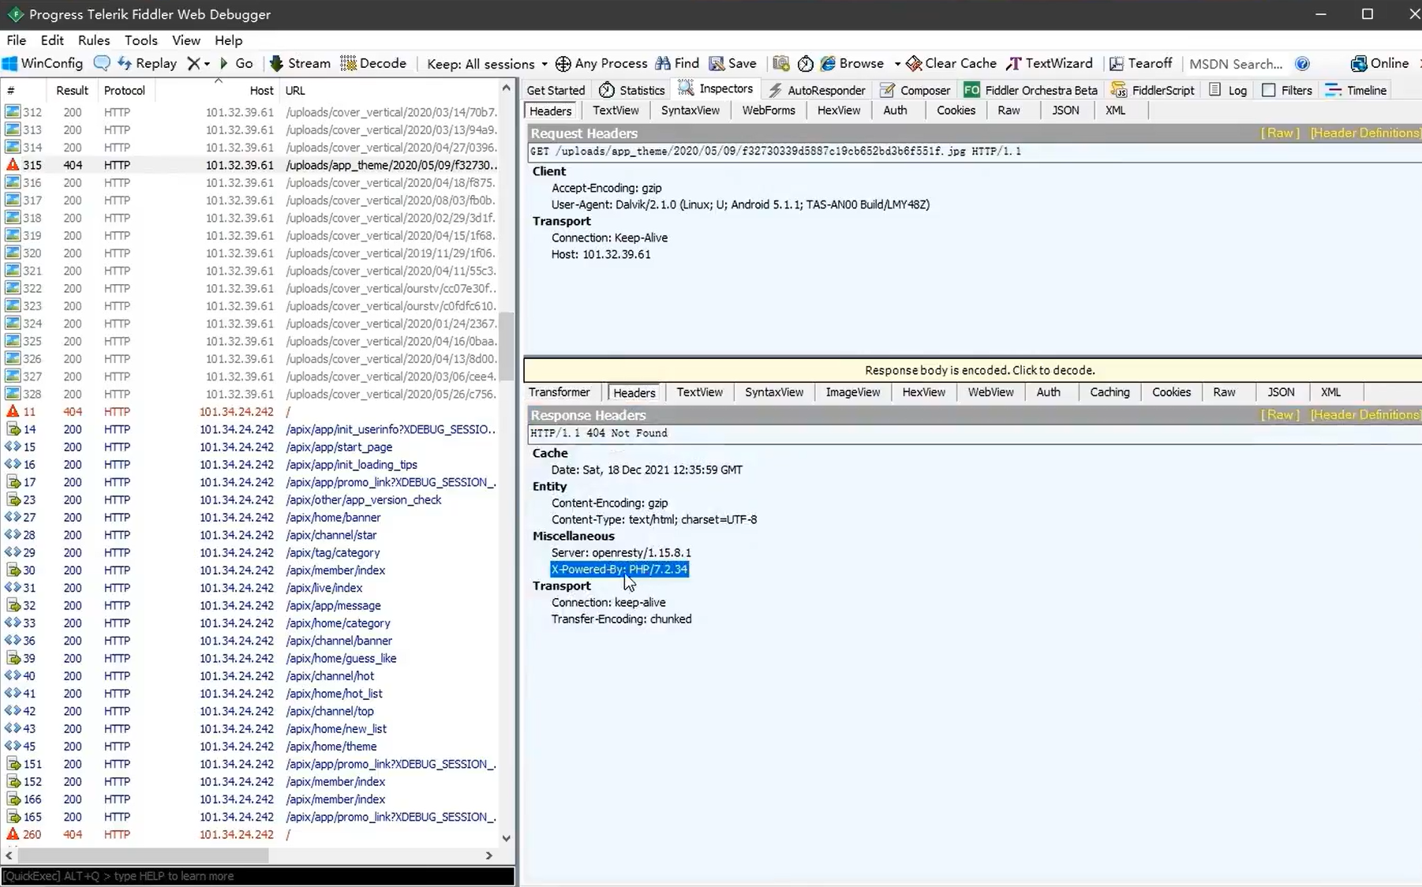Click the camera screenshot icon
The width and height of the screenshot is (1422, 887).
coord(781,63)
